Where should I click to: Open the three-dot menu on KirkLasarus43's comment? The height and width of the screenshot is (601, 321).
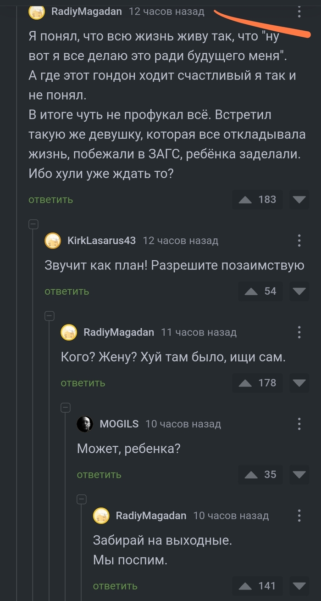[x=299, y=241]
